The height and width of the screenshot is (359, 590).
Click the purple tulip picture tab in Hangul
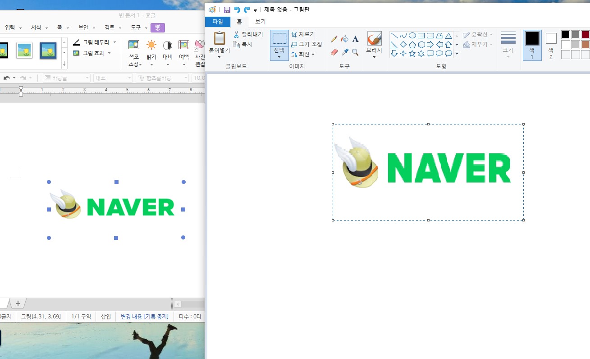[x=158, y=28]
